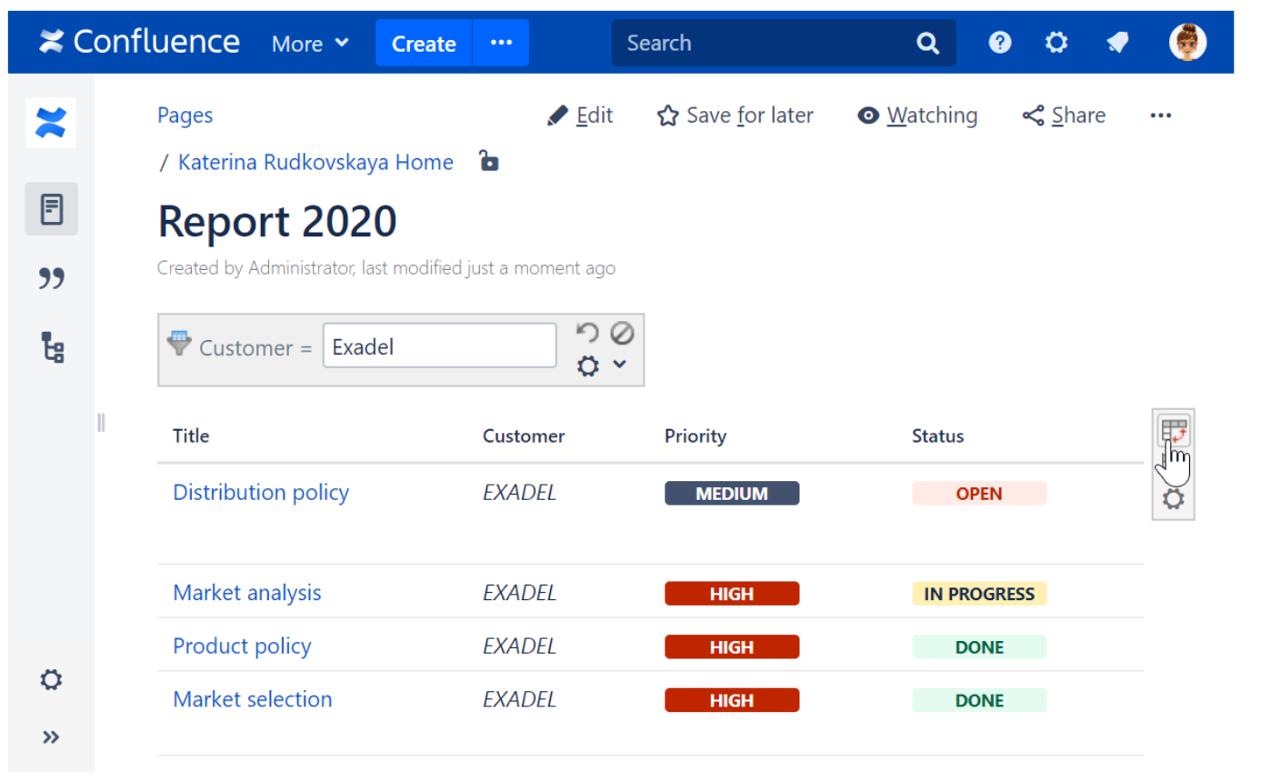
Task: Click the Customer filter text field
Action: 439,346
